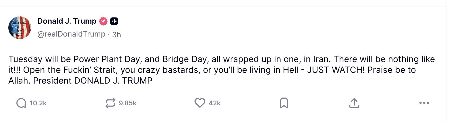Open the Donald J. Trump display name
The image size is (454, 122).
(67, 21)
